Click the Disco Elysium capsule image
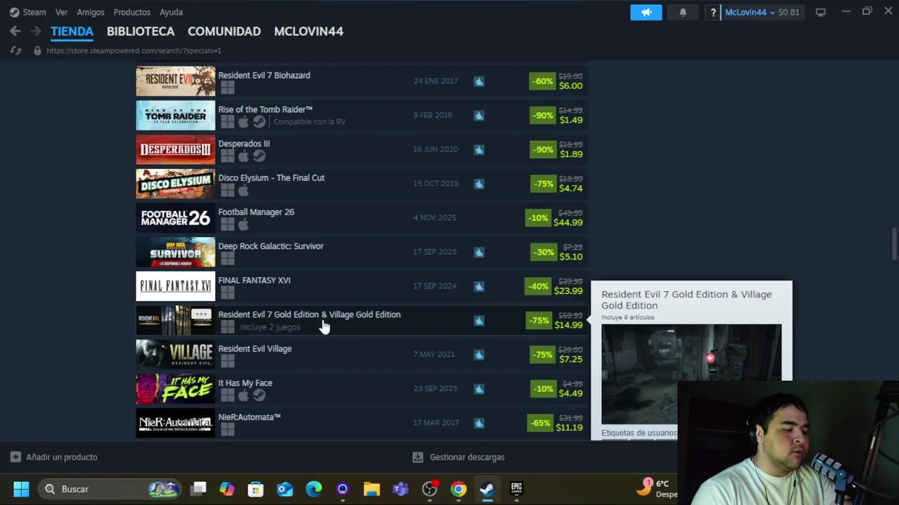This screenshot has height=505, width=899. pos(176,184)
